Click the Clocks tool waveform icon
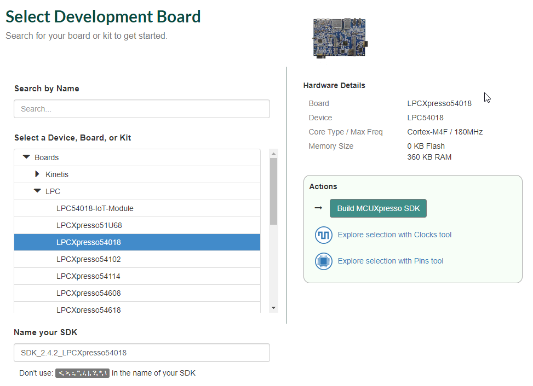Viewport: 533px width, 386px height. (x=324, y=235)
